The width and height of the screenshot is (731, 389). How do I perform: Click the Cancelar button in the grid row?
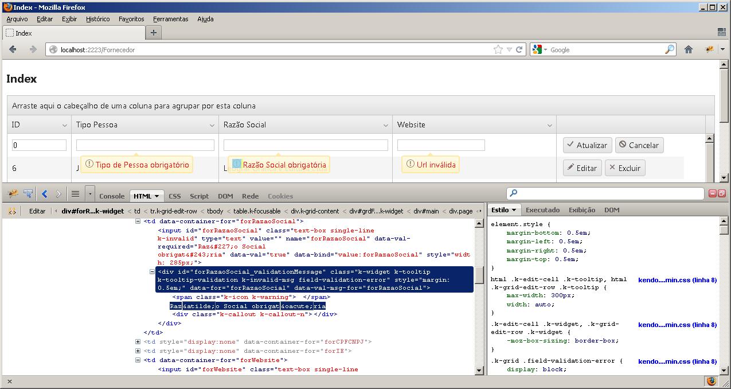click(639, 145)
